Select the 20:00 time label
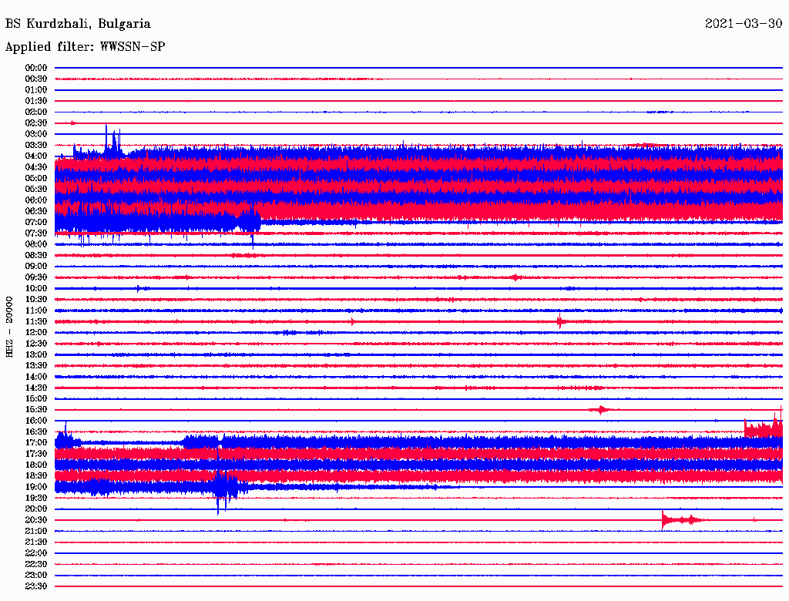 coord(36,509)
